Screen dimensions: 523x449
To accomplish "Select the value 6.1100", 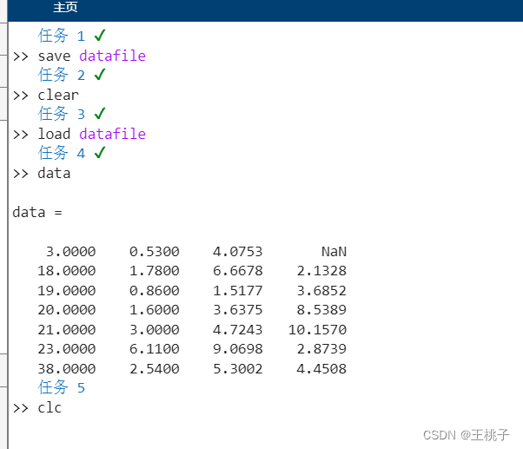I will 155,348.
